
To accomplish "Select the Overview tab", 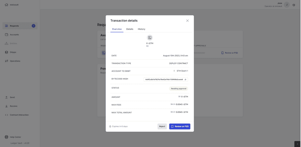I will pyautogui.click(x=117, y=29).
